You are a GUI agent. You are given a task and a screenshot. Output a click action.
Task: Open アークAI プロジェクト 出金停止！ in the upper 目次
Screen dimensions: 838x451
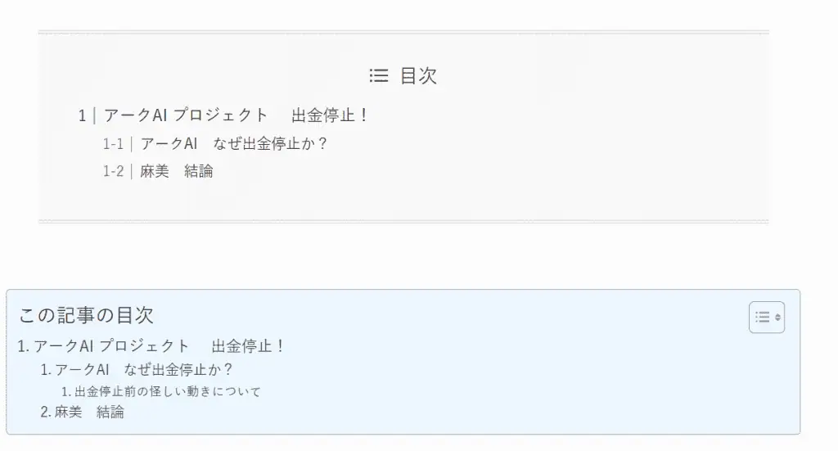(x=236, y=115)
